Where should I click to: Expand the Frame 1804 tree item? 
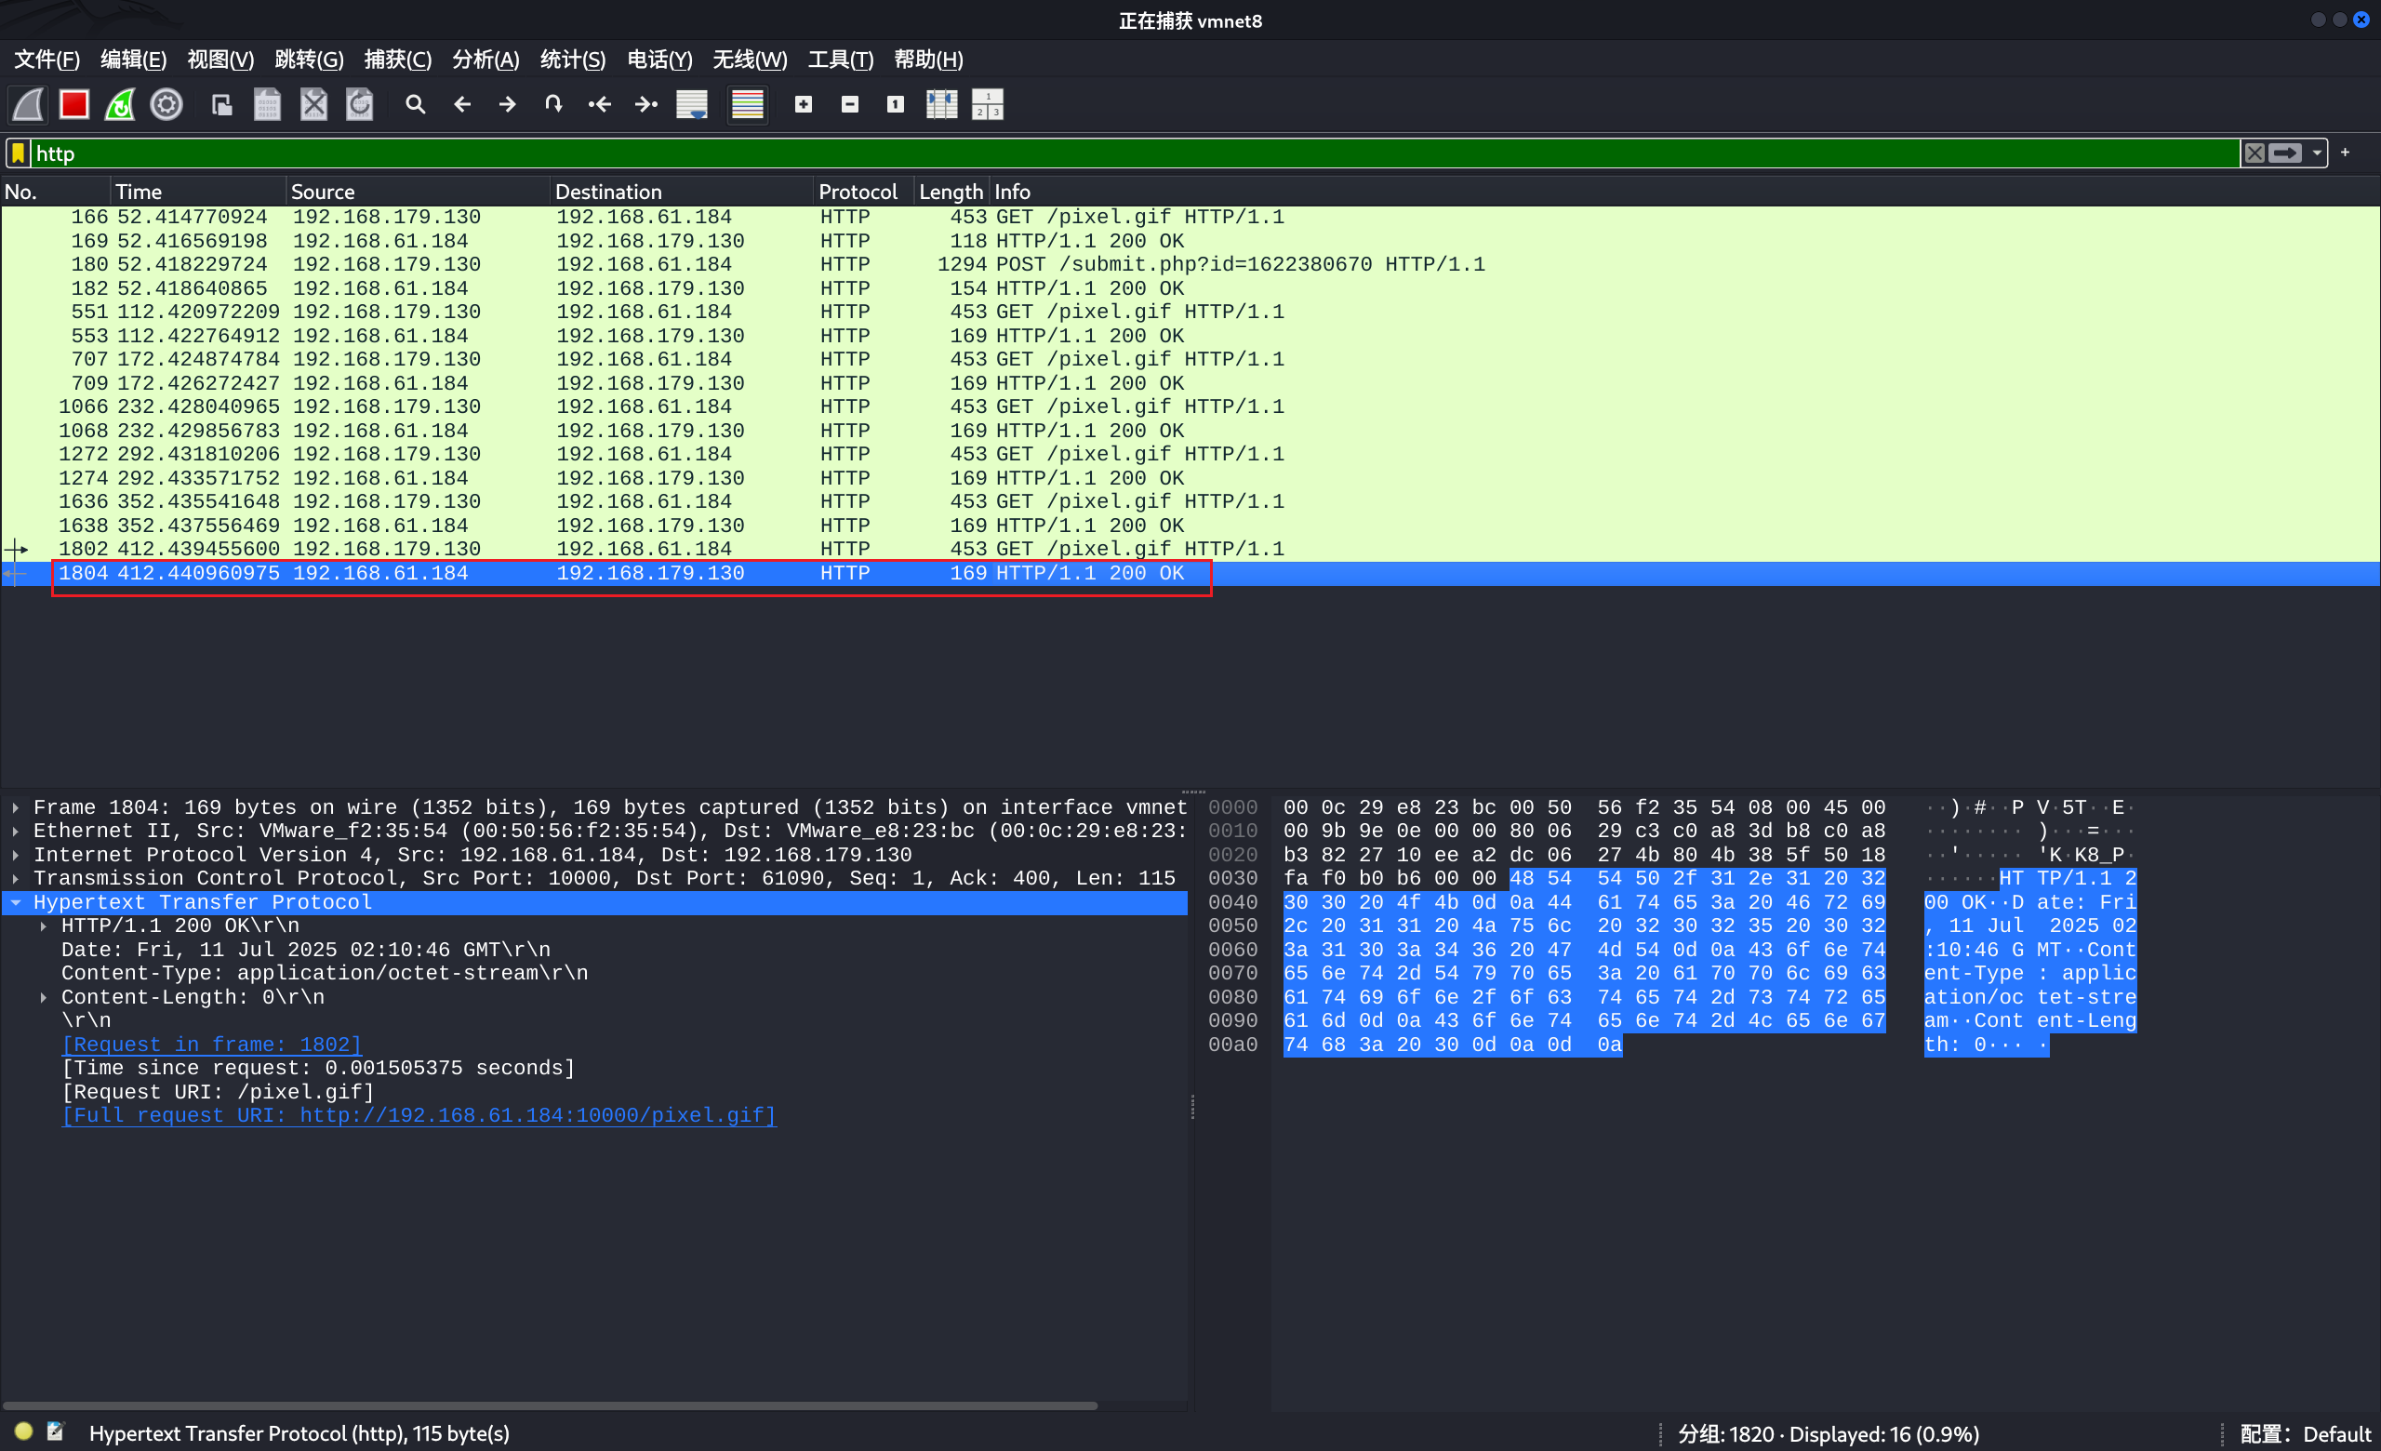tap(17, 807)
